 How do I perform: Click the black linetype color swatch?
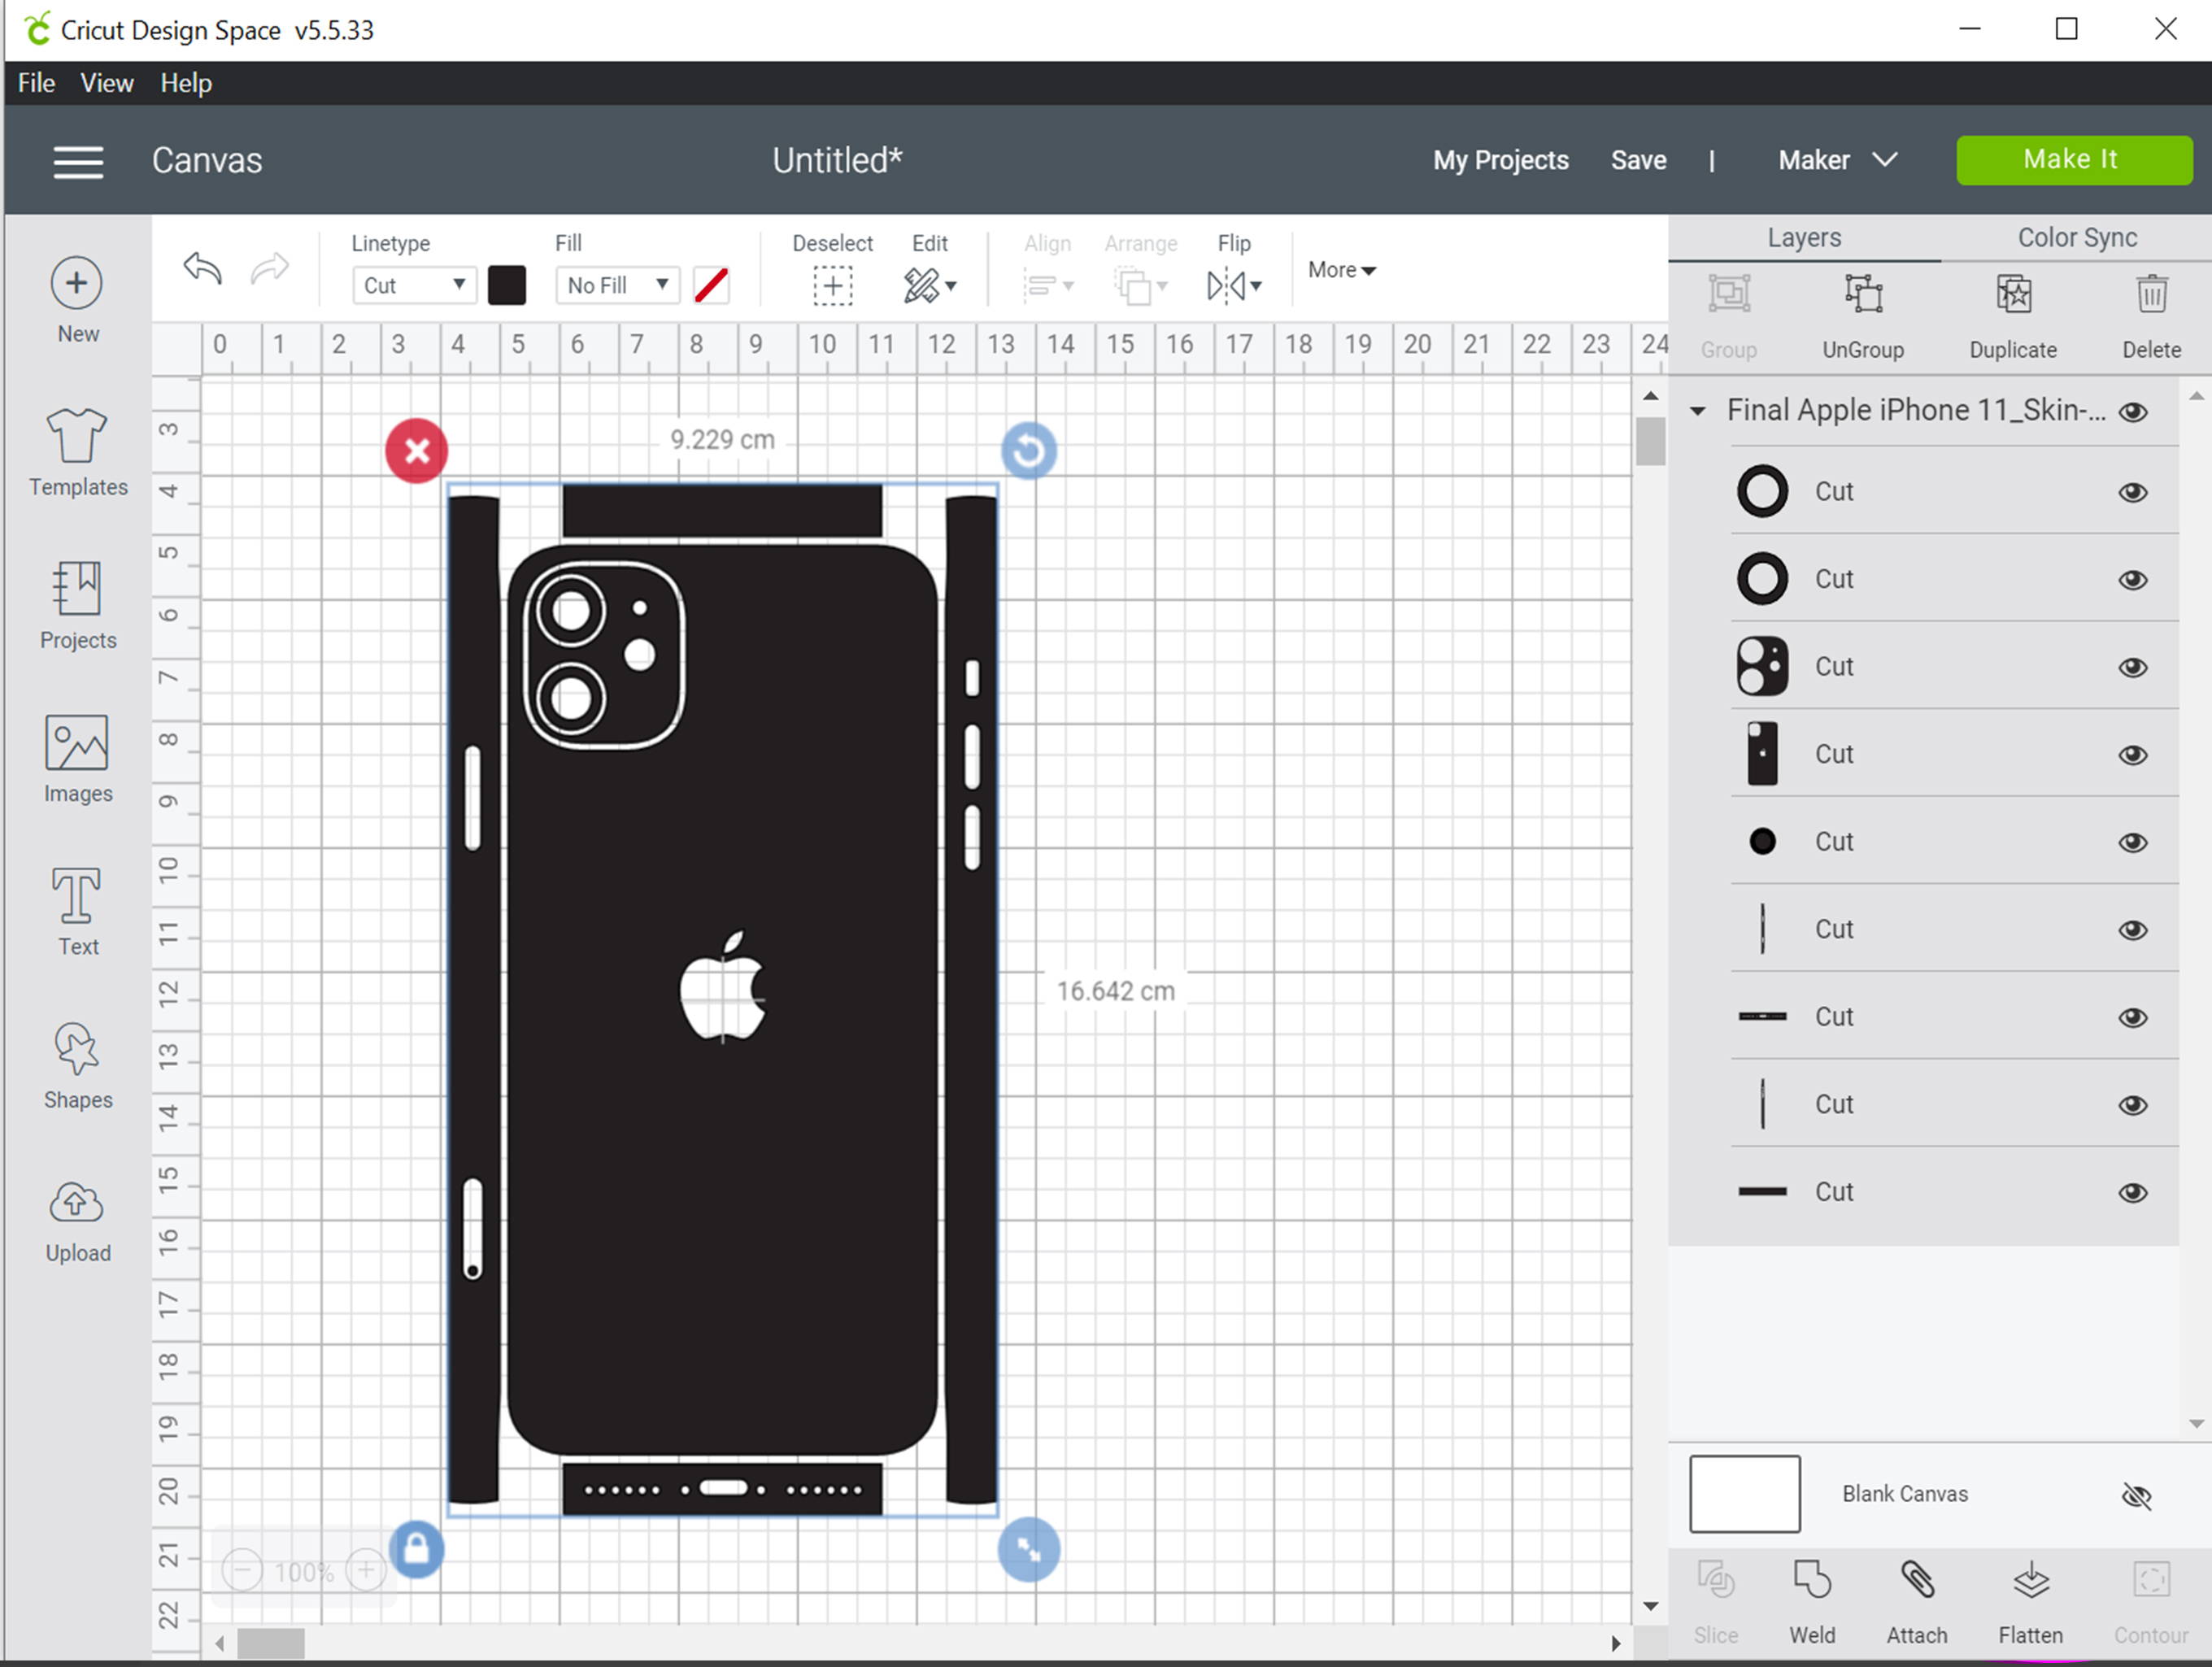click(507, 286)
